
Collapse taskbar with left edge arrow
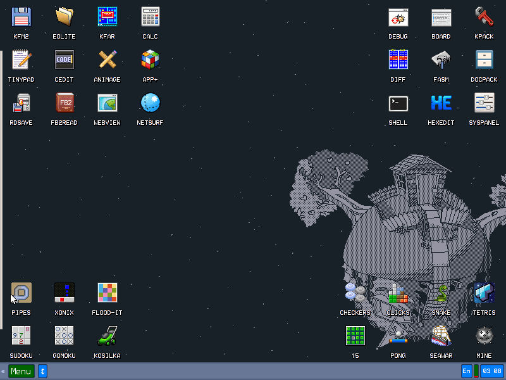3,371
